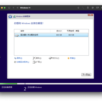Click the extend partition icon
102x102 pixels.
click(x=34, y=62)
